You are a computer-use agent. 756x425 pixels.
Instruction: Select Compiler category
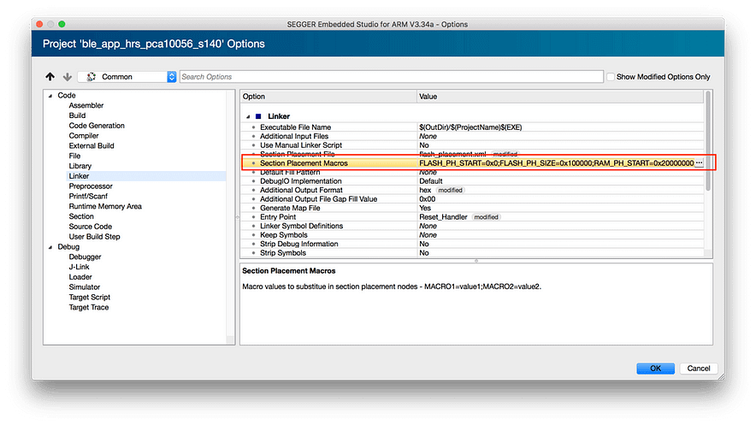click(84, 135)
